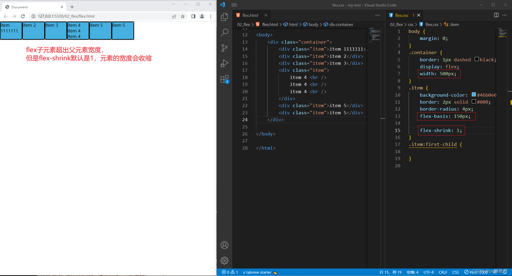
Task: Click the browser forward button
Action: (14, 16)
